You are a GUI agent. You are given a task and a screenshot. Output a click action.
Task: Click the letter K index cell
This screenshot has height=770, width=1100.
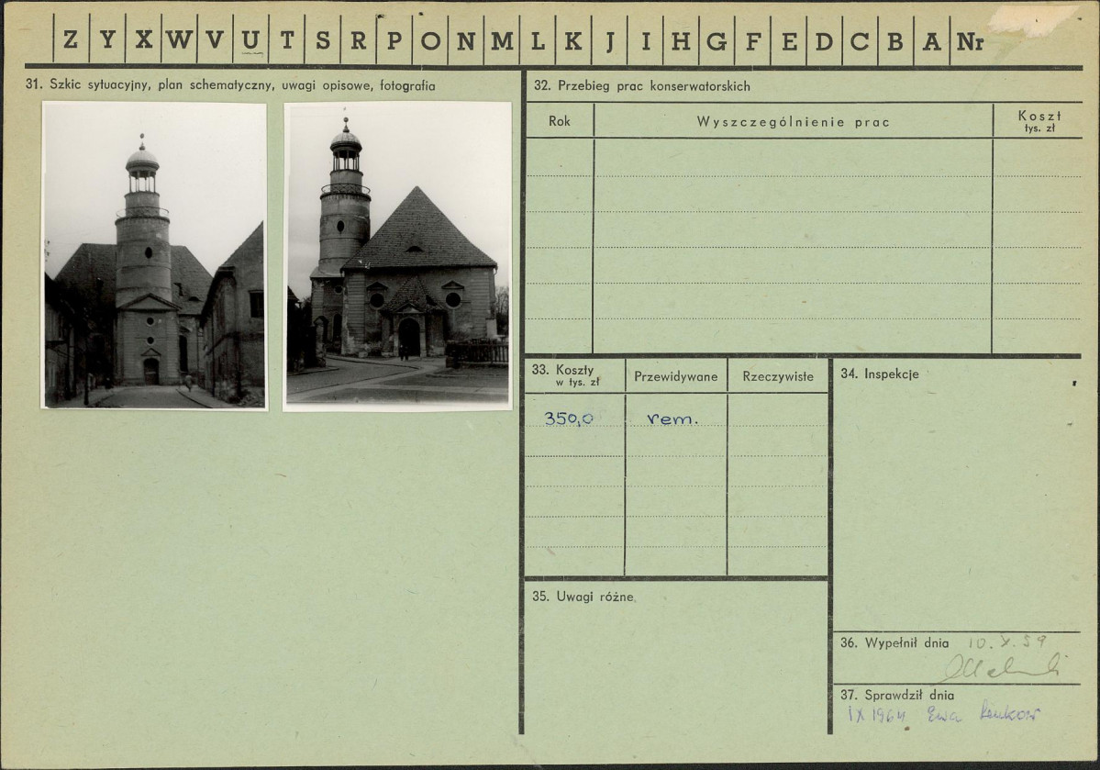tap(573, 40)
